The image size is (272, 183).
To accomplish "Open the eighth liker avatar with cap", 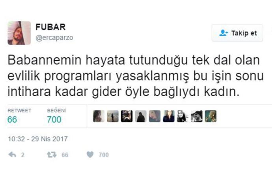I will coord(197,116).
